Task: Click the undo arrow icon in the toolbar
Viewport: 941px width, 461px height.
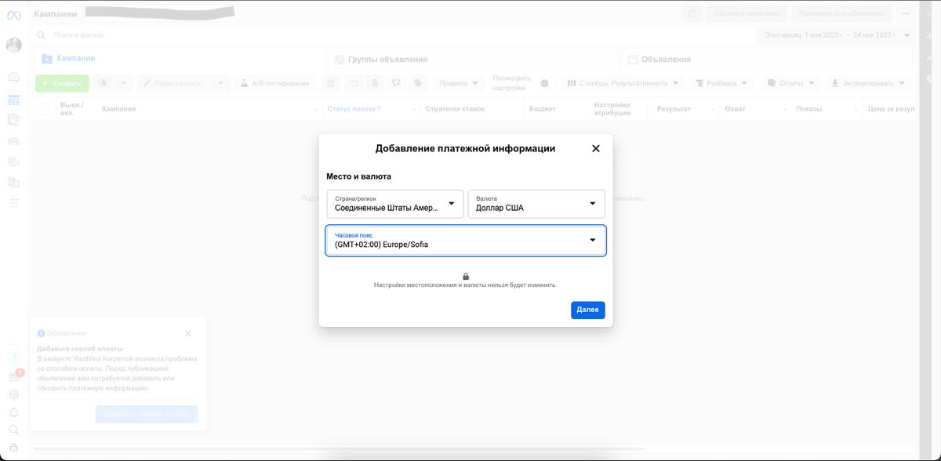Action: pos(354,82)
